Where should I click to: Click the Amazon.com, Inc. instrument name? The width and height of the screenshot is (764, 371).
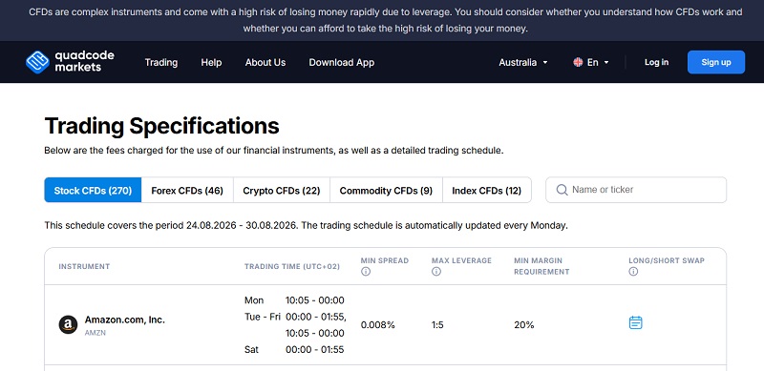(x=125, y=319)
